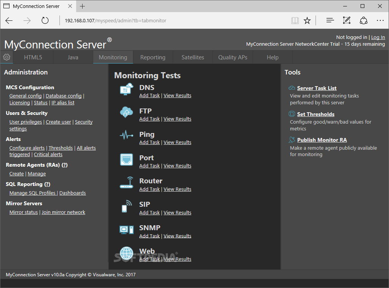Screen dimensions: 389x288
Task: Go forward with the browser forward arrow
Action: click(27, 20)
